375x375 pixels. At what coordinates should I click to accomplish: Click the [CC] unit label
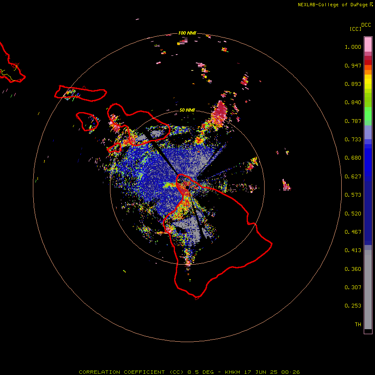point(355,29)
